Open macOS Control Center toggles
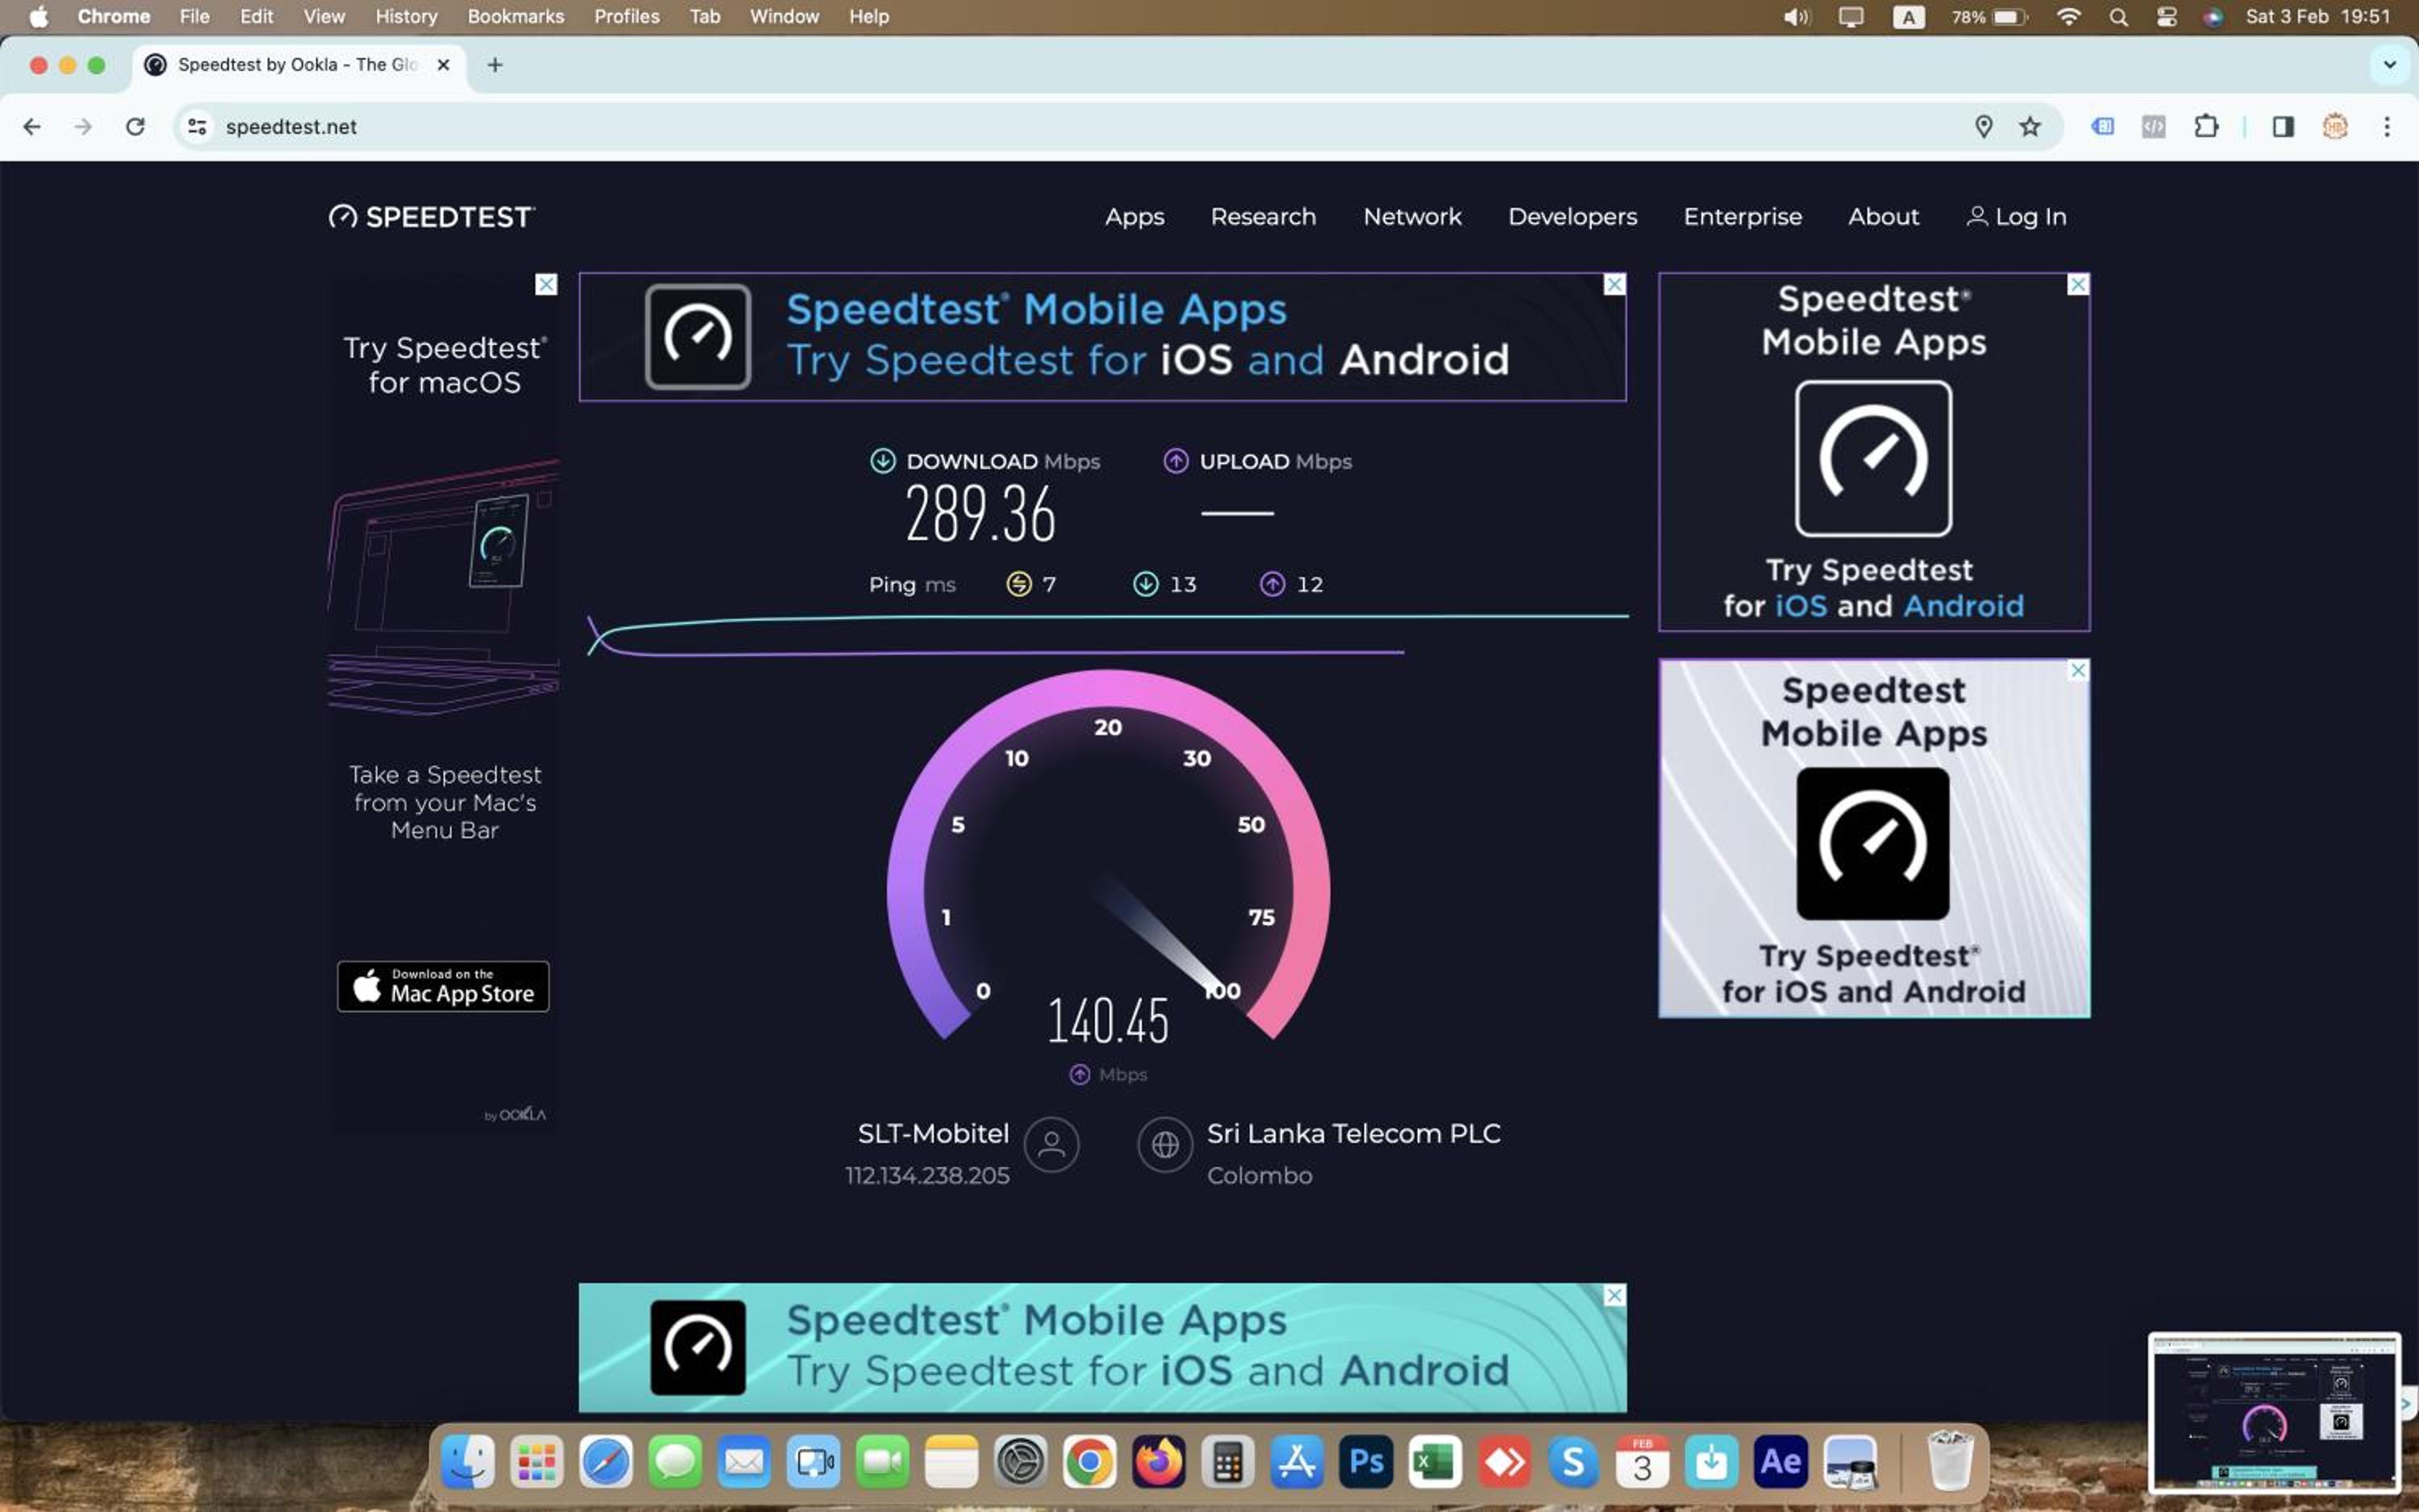 2166,17
